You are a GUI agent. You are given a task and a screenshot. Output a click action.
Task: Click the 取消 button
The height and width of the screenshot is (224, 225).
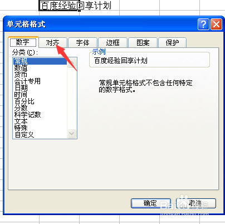(x=196, y=203)
